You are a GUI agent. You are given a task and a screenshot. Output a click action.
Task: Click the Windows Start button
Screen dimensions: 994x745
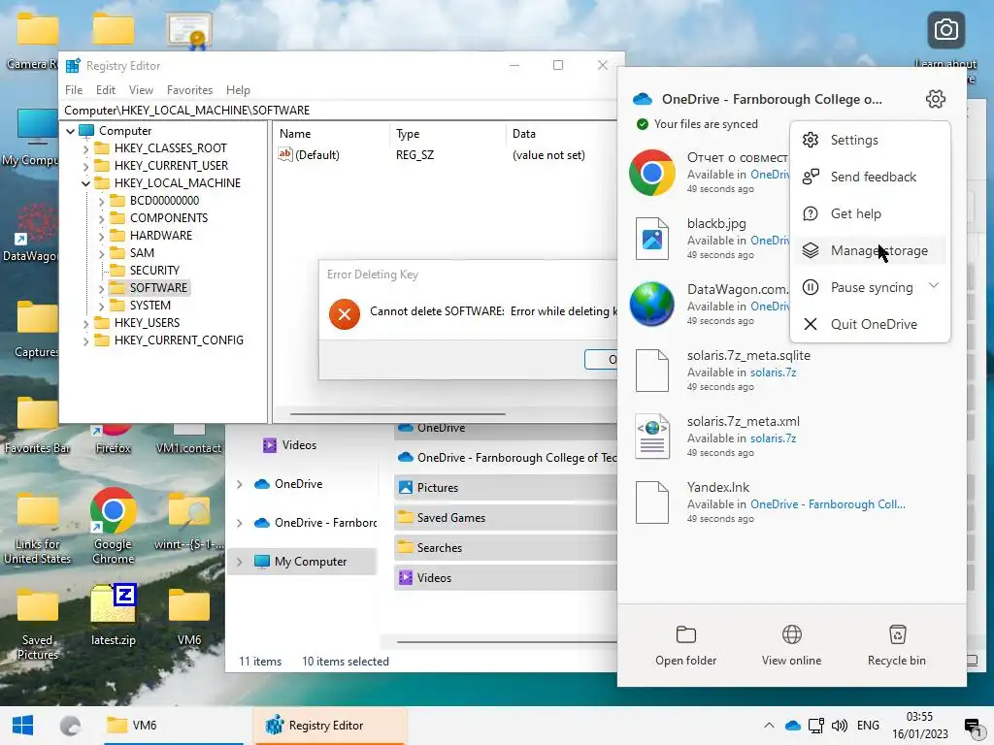point(23,725)
